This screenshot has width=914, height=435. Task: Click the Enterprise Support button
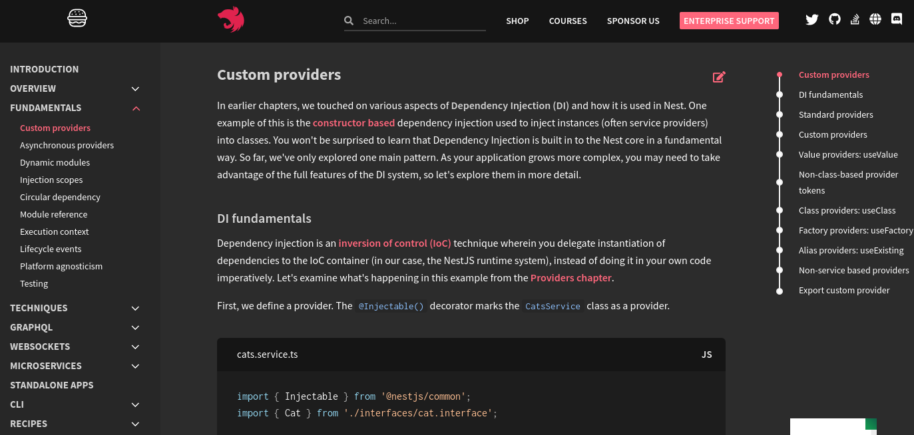click(729, 21)
